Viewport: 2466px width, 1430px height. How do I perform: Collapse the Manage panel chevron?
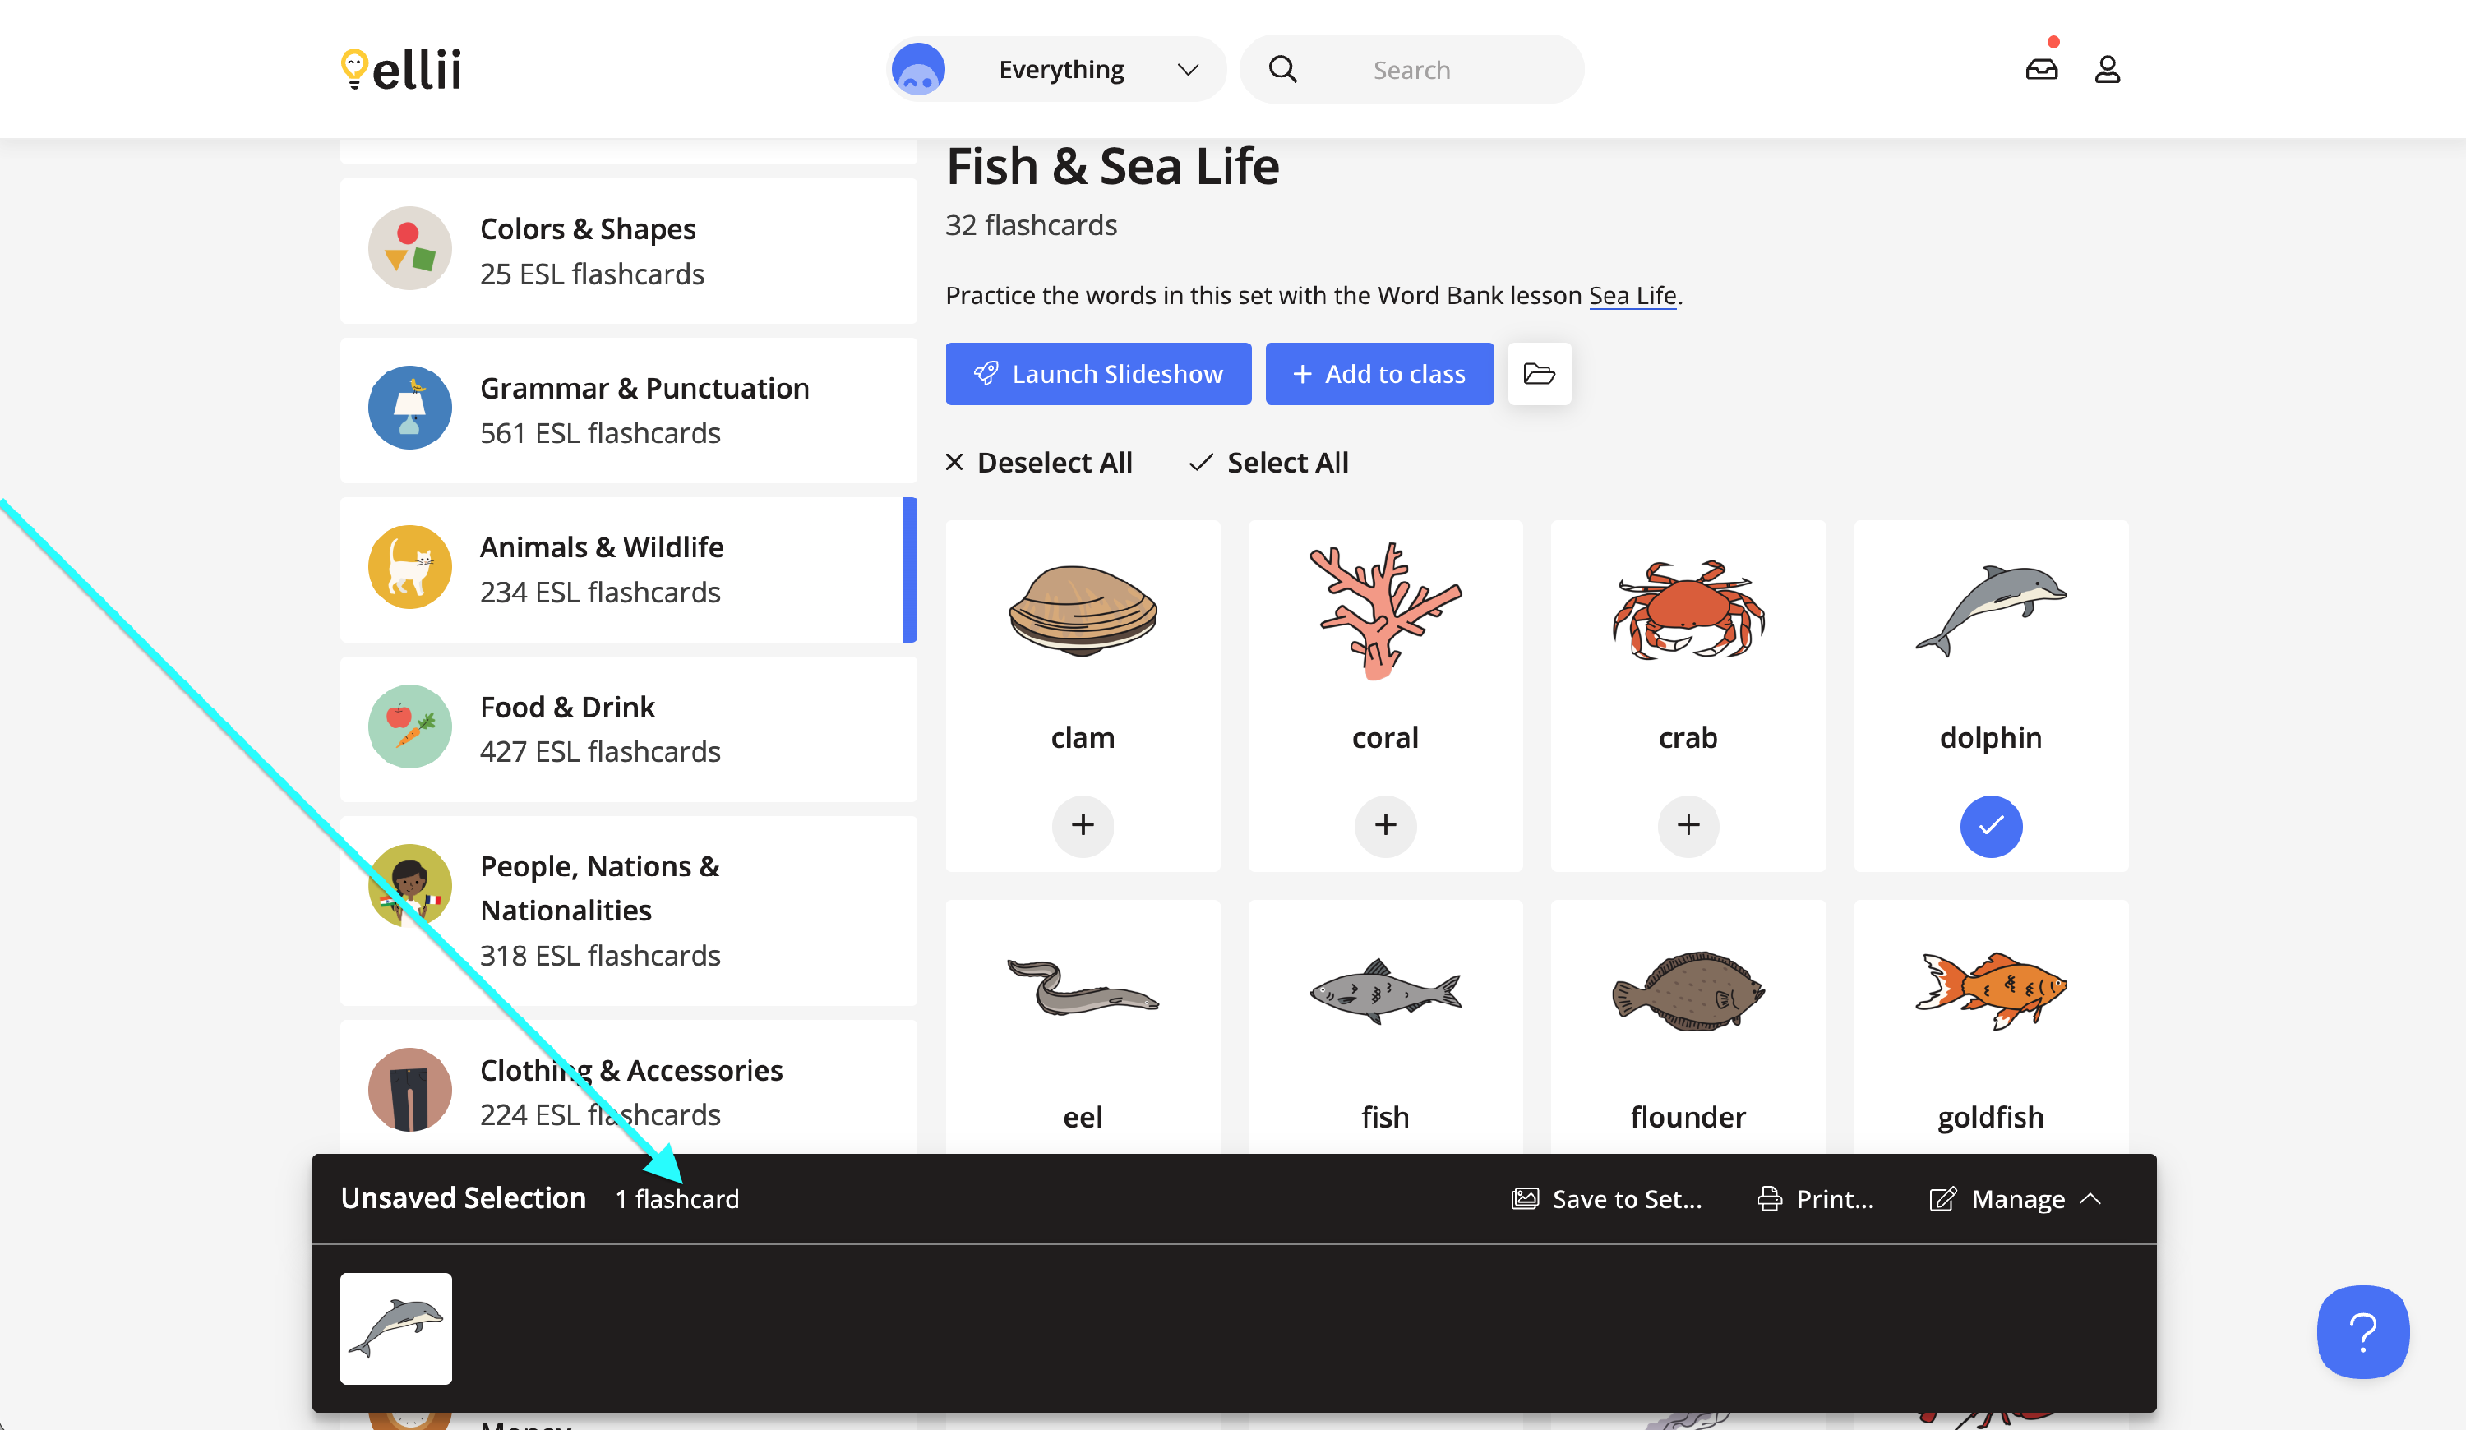tap(2090, 1198)
